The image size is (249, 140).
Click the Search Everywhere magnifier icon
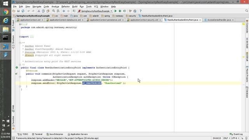coord(246,10)
